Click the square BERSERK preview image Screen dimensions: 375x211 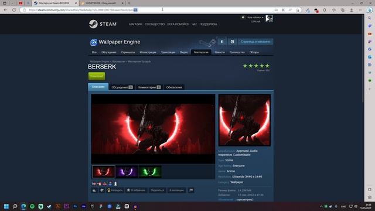(244, 120)
